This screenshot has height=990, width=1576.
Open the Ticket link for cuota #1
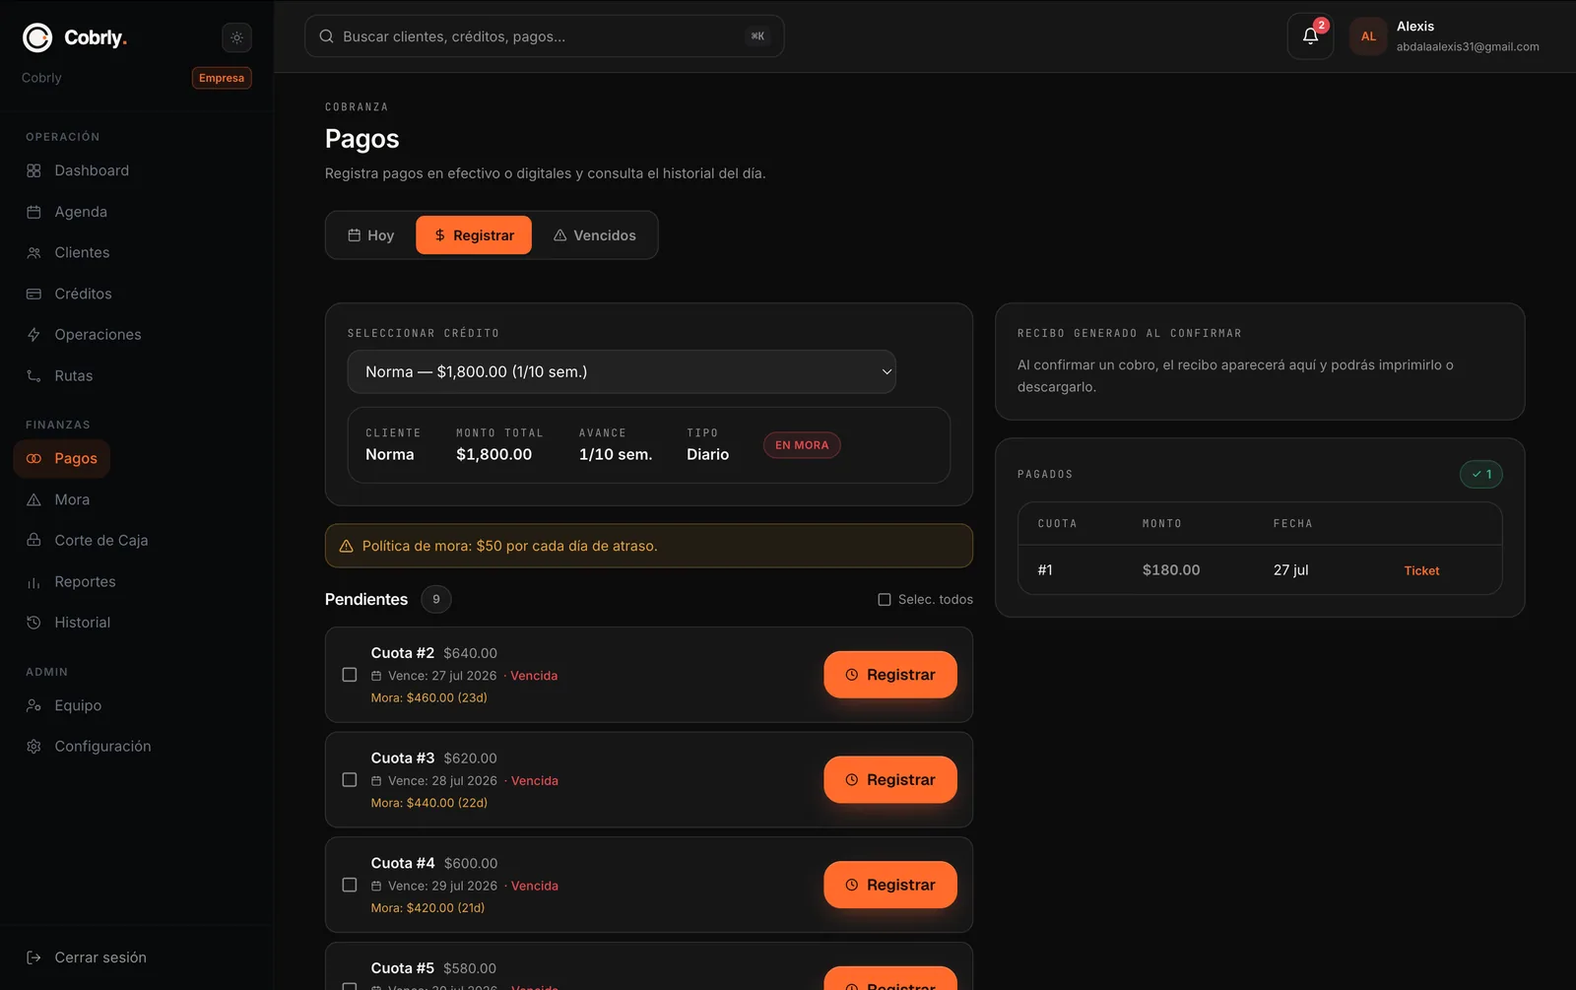(x=1421, y=570)
